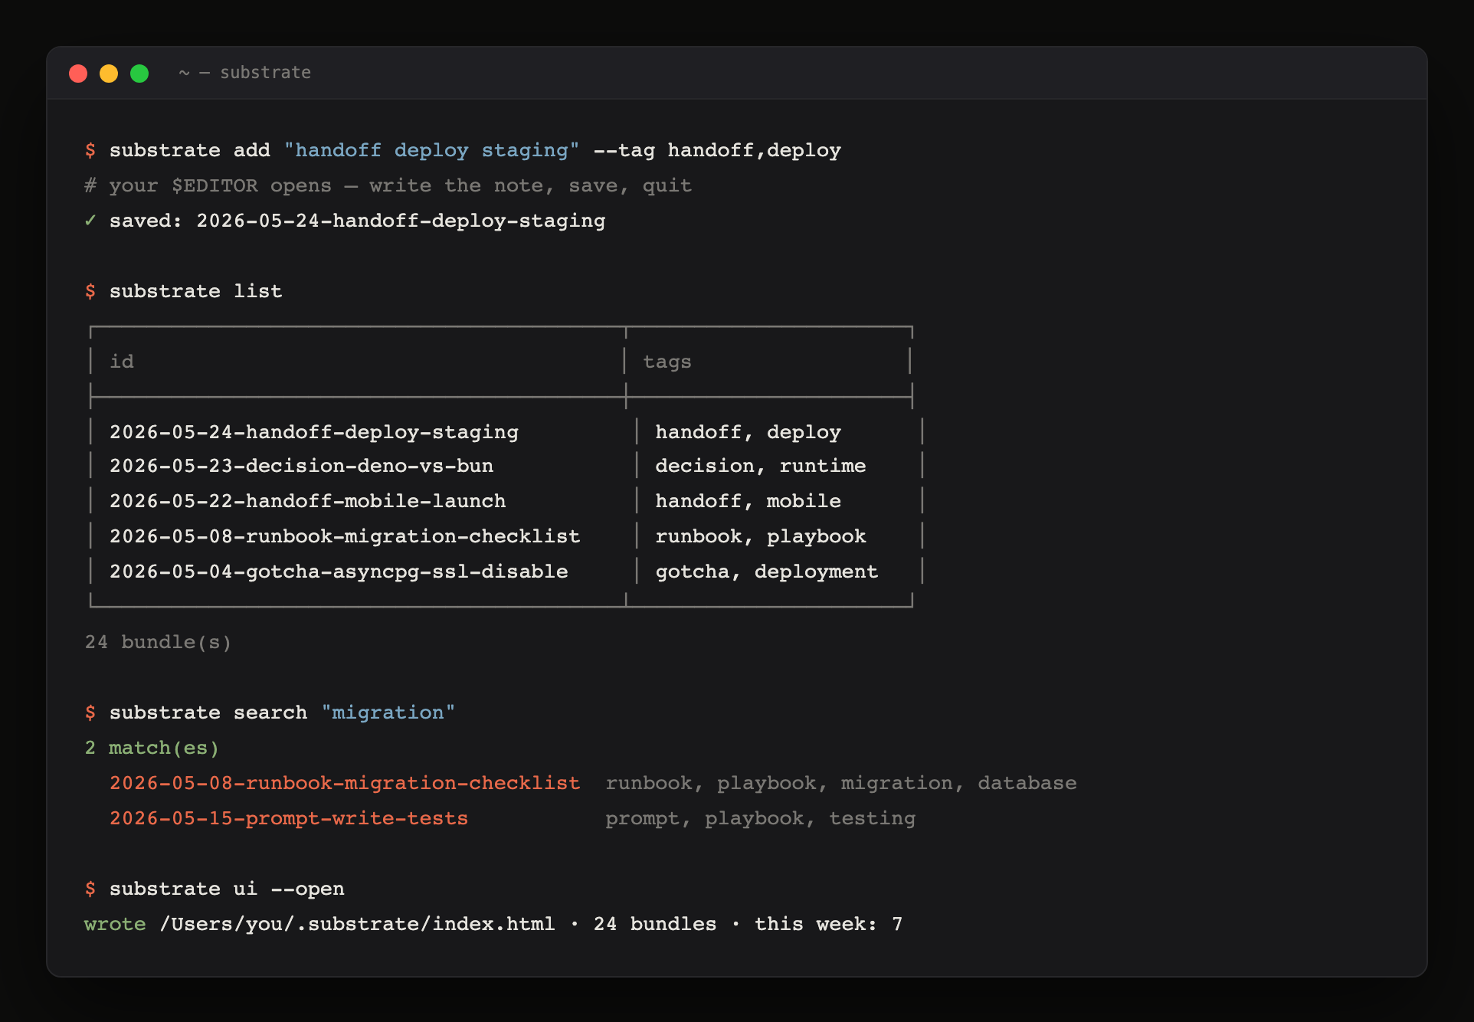Click the 'substrate list' command
The height and width of the screenshot is (1022, 1474).
(x=195, y=291)
